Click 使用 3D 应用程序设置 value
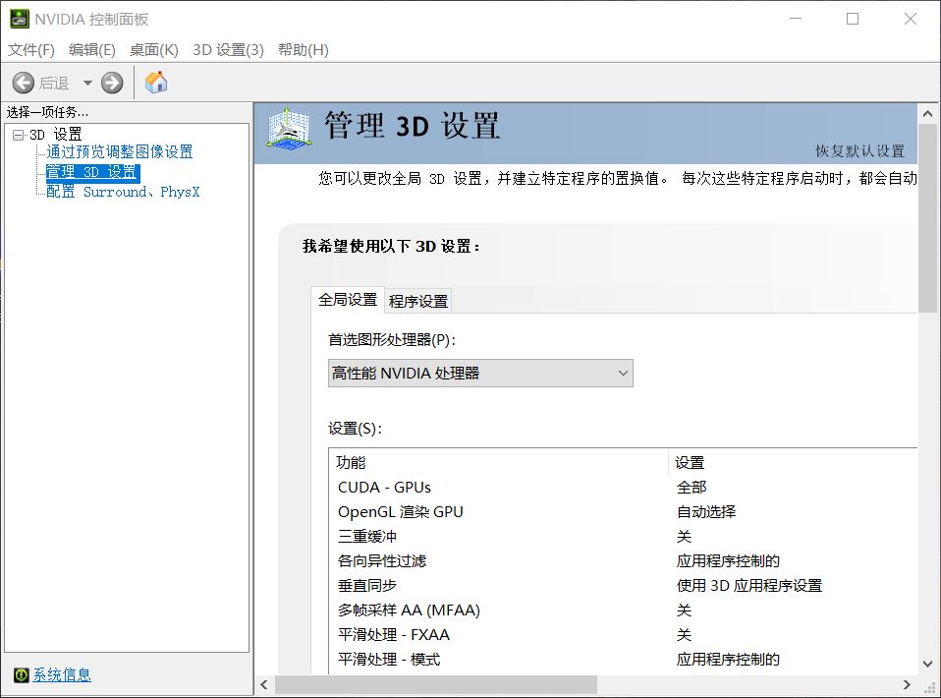941x698 pixels. click(x=748, y=586)
